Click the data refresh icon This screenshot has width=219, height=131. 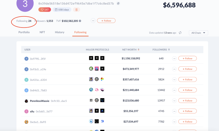[x=180, y=33]
